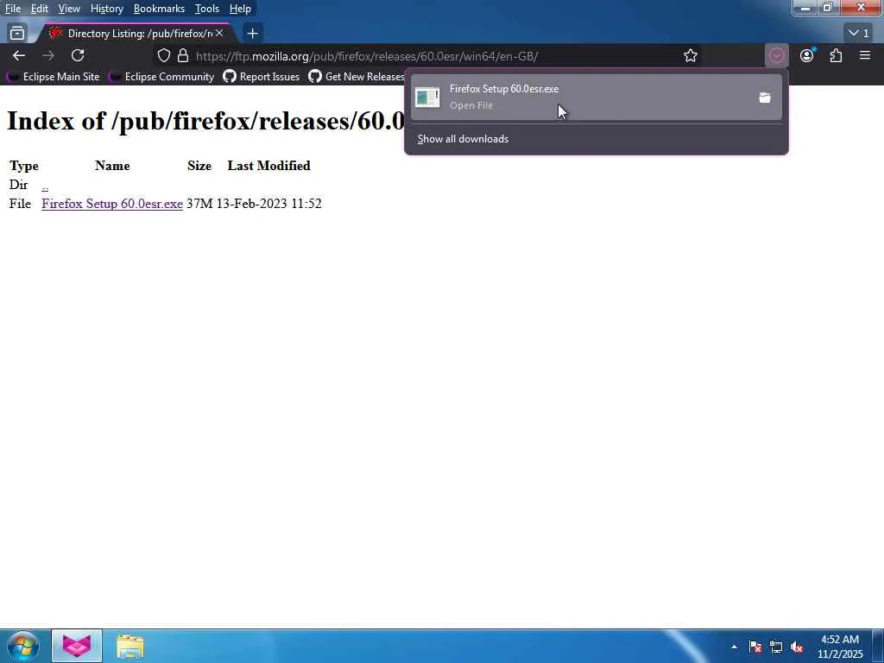Bookmark this page with the star icon
This screenshot has height=663, width=884.
[x=691, y=55]
